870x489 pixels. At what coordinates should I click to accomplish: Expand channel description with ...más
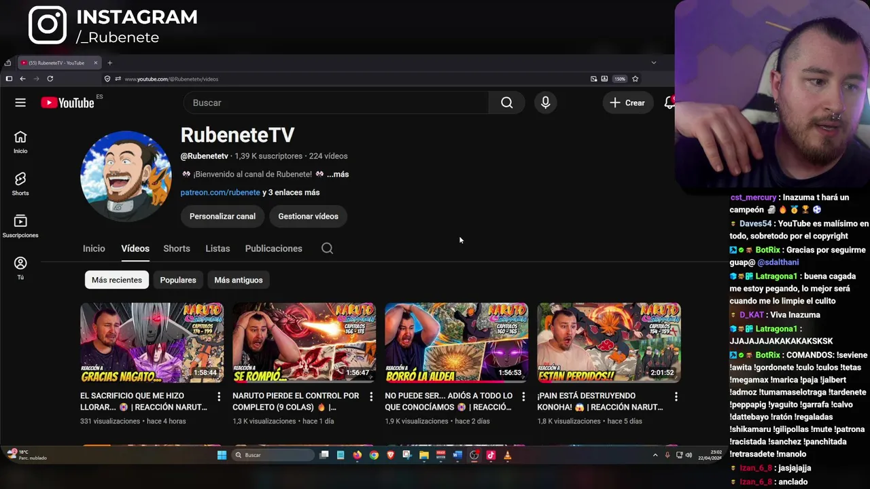[x=338, y=175]
